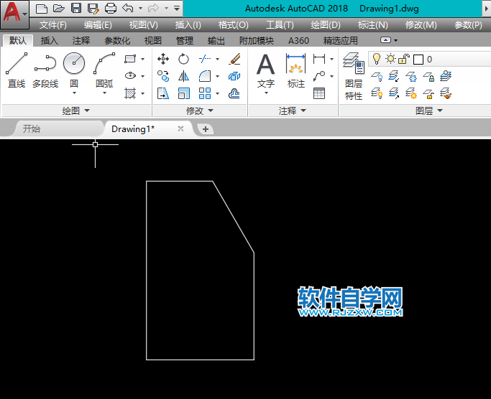Add a new drawing tab
The image size is (491, 399).
click(206, 129)
